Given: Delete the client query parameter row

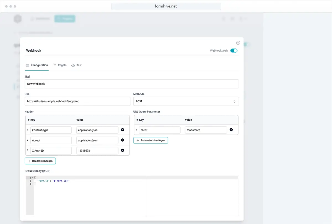Looking at the screenshot, I should click(231, 130).
